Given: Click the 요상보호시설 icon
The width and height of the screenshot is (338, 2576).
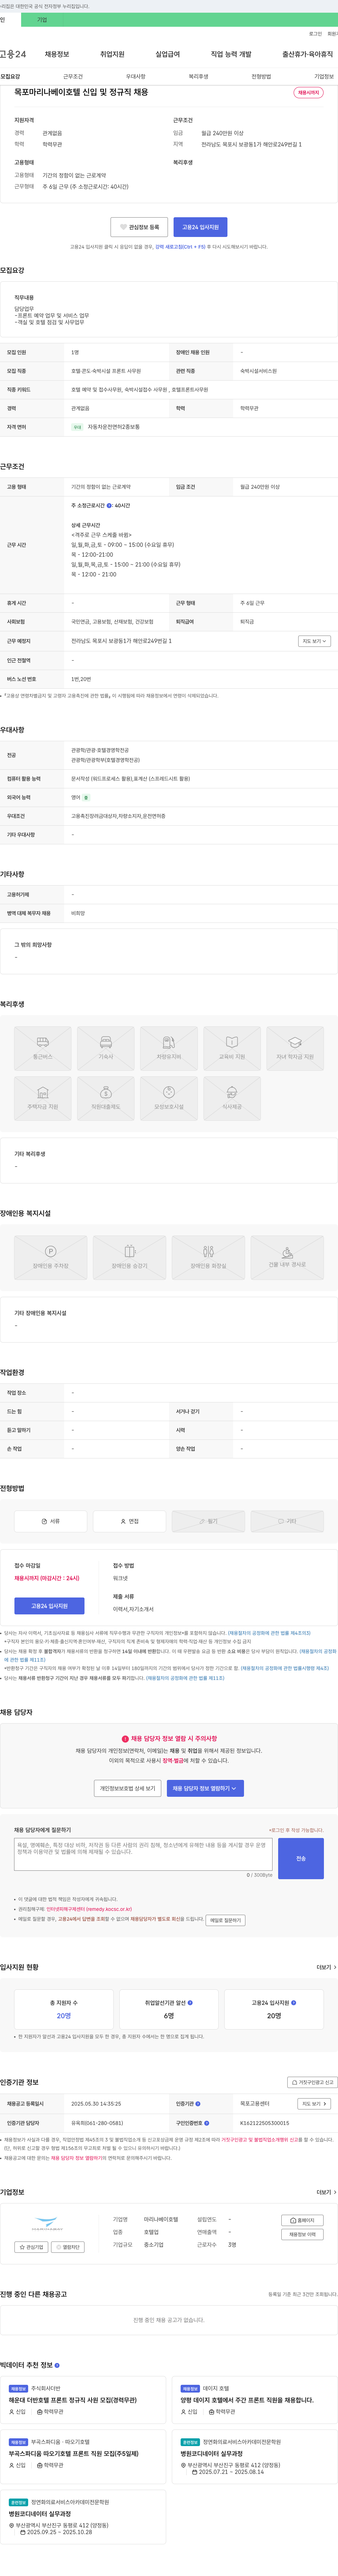Looking at the screenshot, I should pyautogui.click(x=169, y=1097).
